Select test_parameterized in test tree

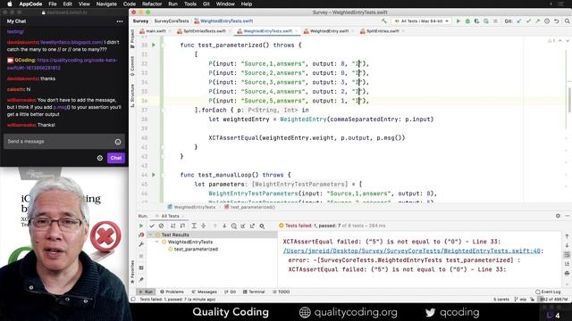pos(196,250)
